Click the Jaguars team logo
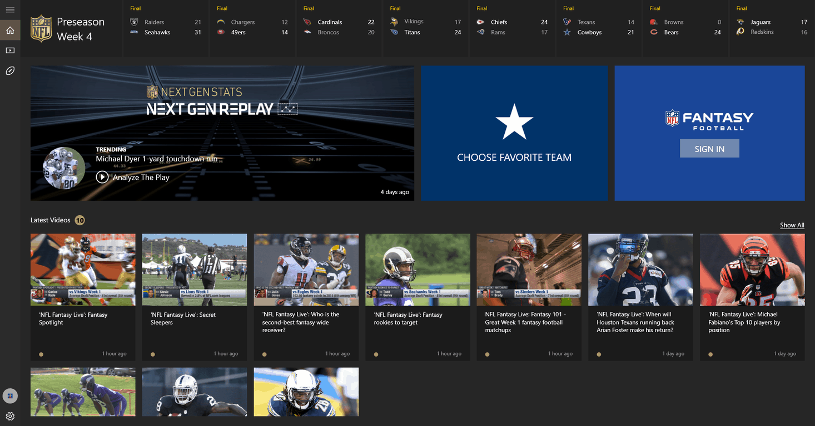Screen dimensions: 815x426 (x=741, y=22)
